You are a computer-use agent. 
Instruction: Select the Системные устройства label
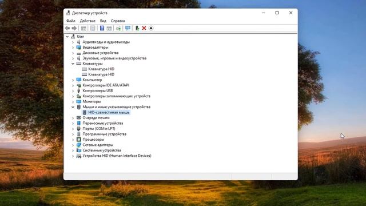coord(102,150)
